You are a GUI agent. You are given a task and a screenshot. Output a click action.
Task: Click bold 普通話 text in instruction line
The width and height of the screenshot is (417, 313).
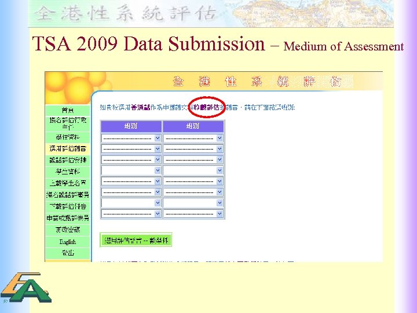click(x=141, y=108)
